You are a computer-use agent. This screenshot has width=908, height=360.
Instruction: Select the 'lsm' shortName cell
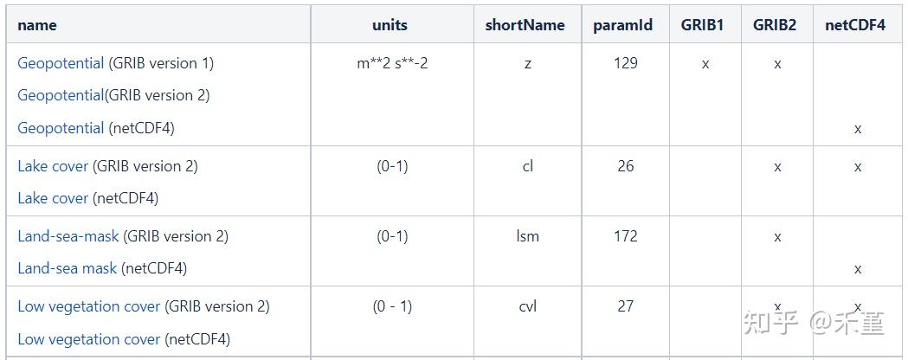coord(527,236)
